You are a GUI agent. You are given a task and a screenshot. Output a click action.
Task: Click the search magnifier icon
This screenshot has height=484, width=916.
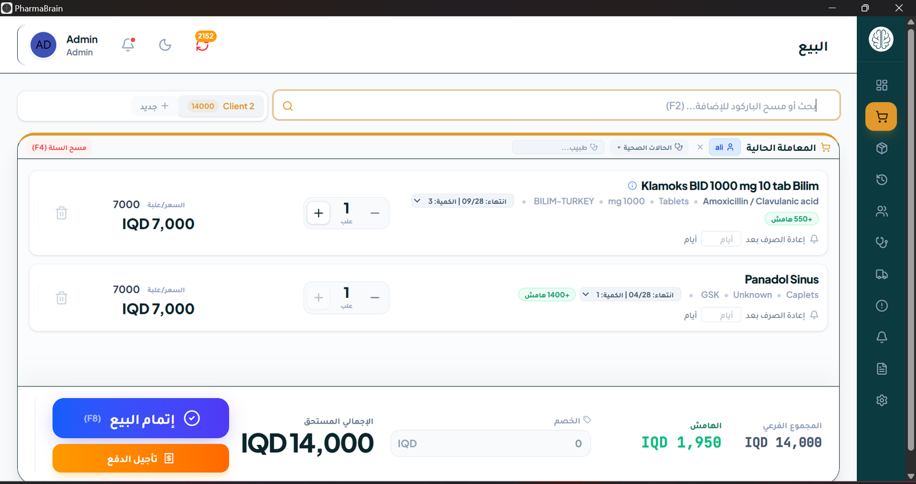point(288,106)
